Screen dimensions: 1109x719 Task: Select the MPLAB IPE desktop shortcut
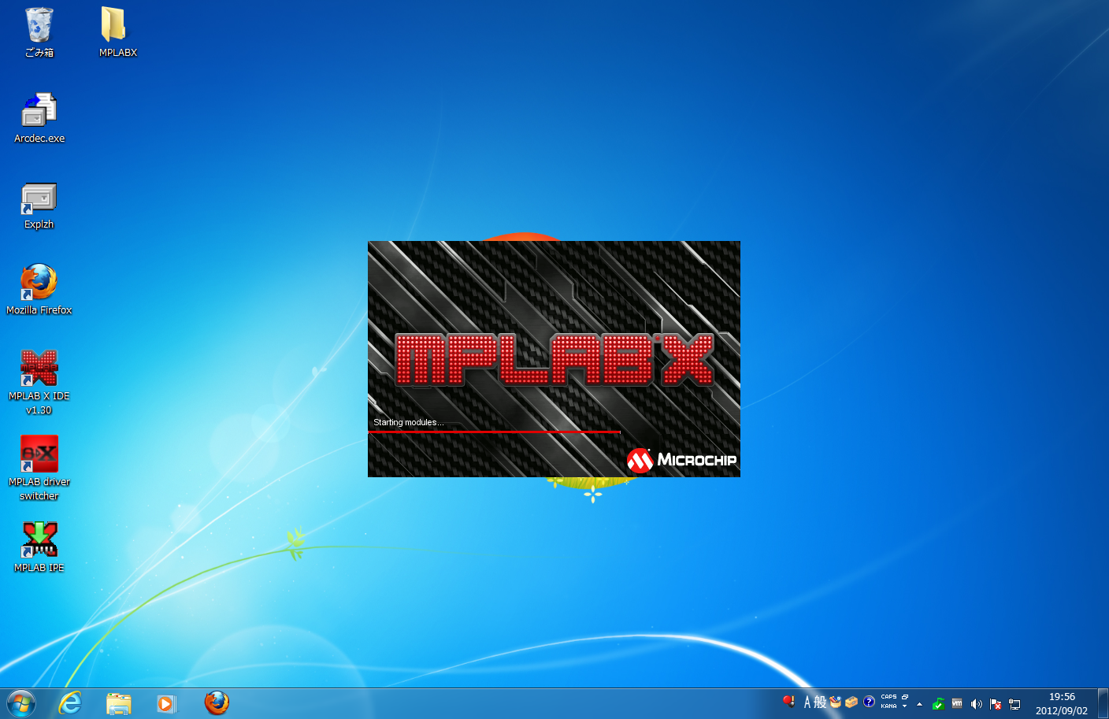coord(39,547)
